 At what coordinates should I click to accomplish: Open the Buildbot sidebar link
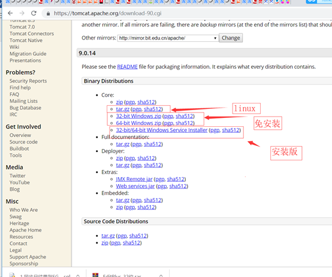point(19,148)
